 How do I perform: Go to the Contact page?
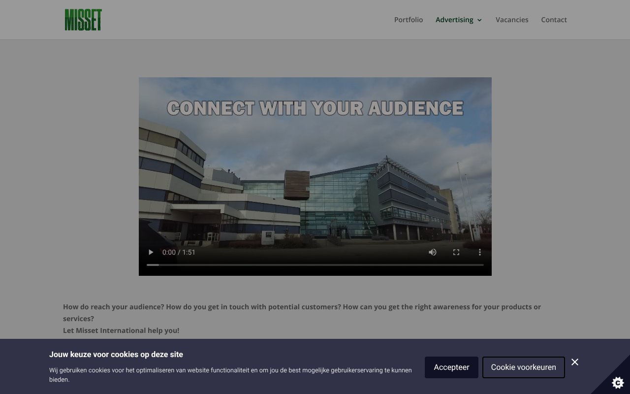click(554, 20)
